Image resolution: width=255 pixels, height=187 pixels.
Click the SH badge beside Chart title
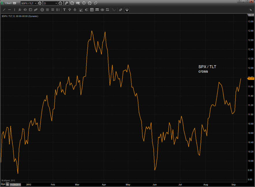[x=14, y=3]
